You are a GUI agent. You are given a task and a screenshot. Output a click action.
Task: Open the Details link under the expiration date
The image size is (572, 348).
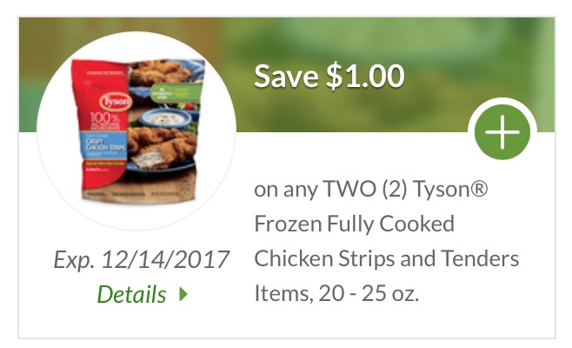[x=131, y=294]
